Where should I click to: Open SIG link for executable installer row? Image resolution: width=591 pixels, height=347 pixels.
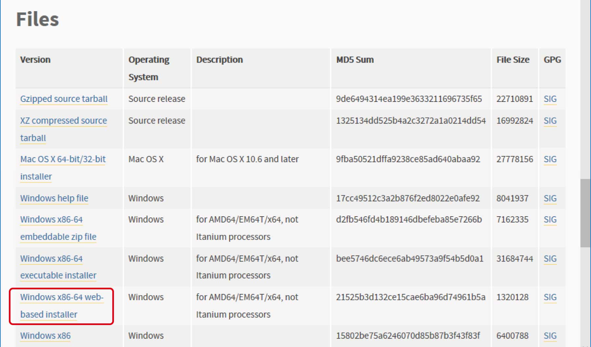(550, 259)
